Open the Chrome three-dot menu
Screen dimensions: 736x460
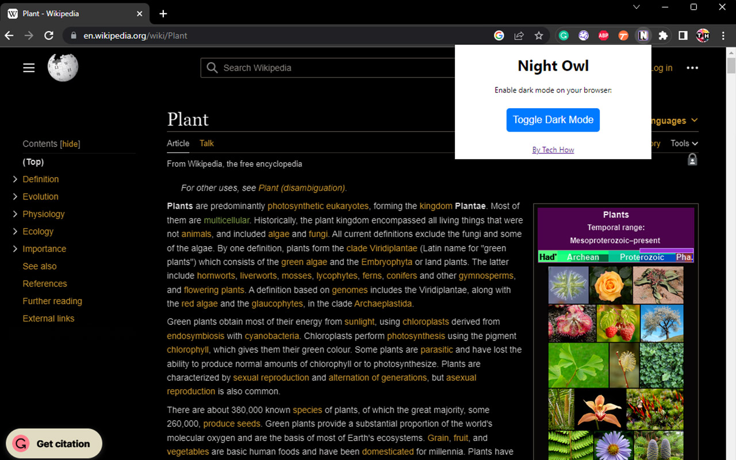(723, 36)
